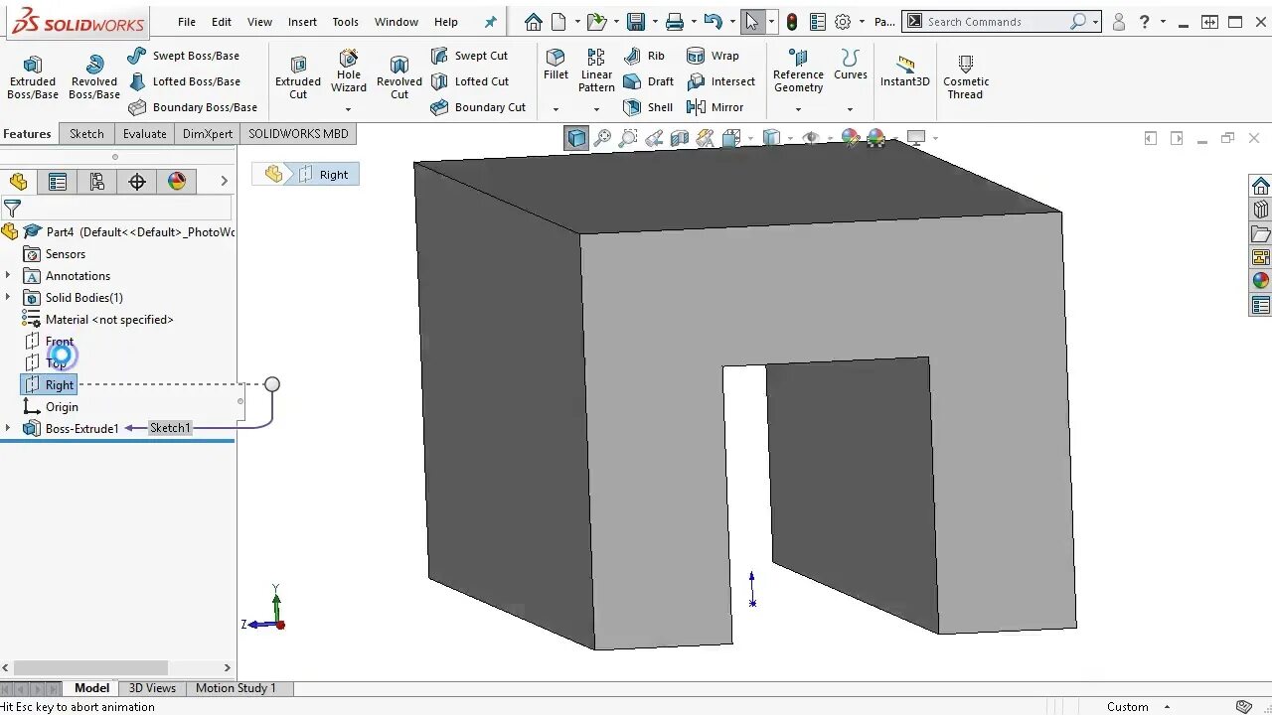Open the DisplayManager color ball tab

177,182
